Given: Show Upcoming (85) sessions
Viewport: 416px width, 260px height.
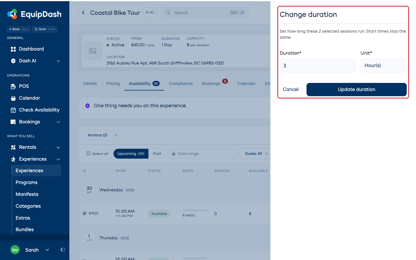Looking at the screenshot, I should tap(131, 154).
